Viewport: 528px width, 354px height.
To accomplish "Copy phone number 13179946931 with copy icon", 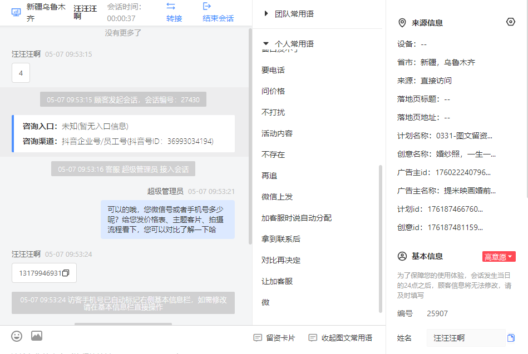I will coord(66,273).
